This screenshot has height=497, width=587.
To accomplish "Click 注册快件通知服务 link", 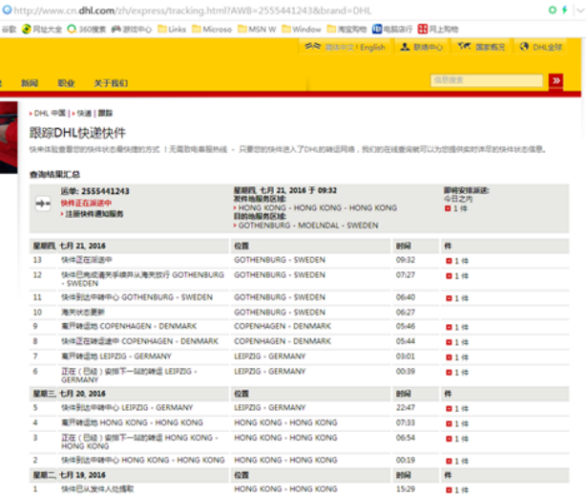I will (x=94, y=214).
